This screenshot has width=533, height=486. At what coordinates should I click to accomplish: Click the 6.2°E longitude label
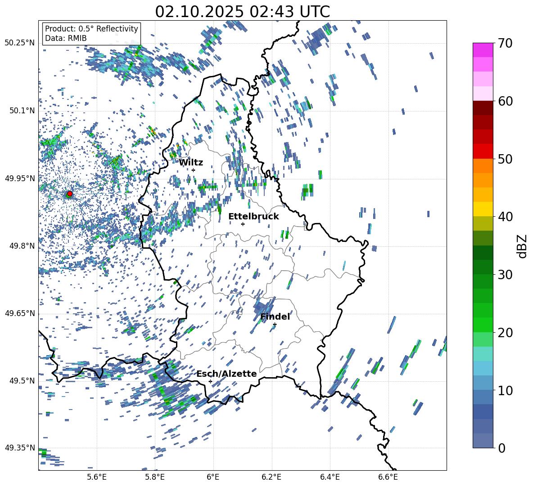tap(271, 477)
